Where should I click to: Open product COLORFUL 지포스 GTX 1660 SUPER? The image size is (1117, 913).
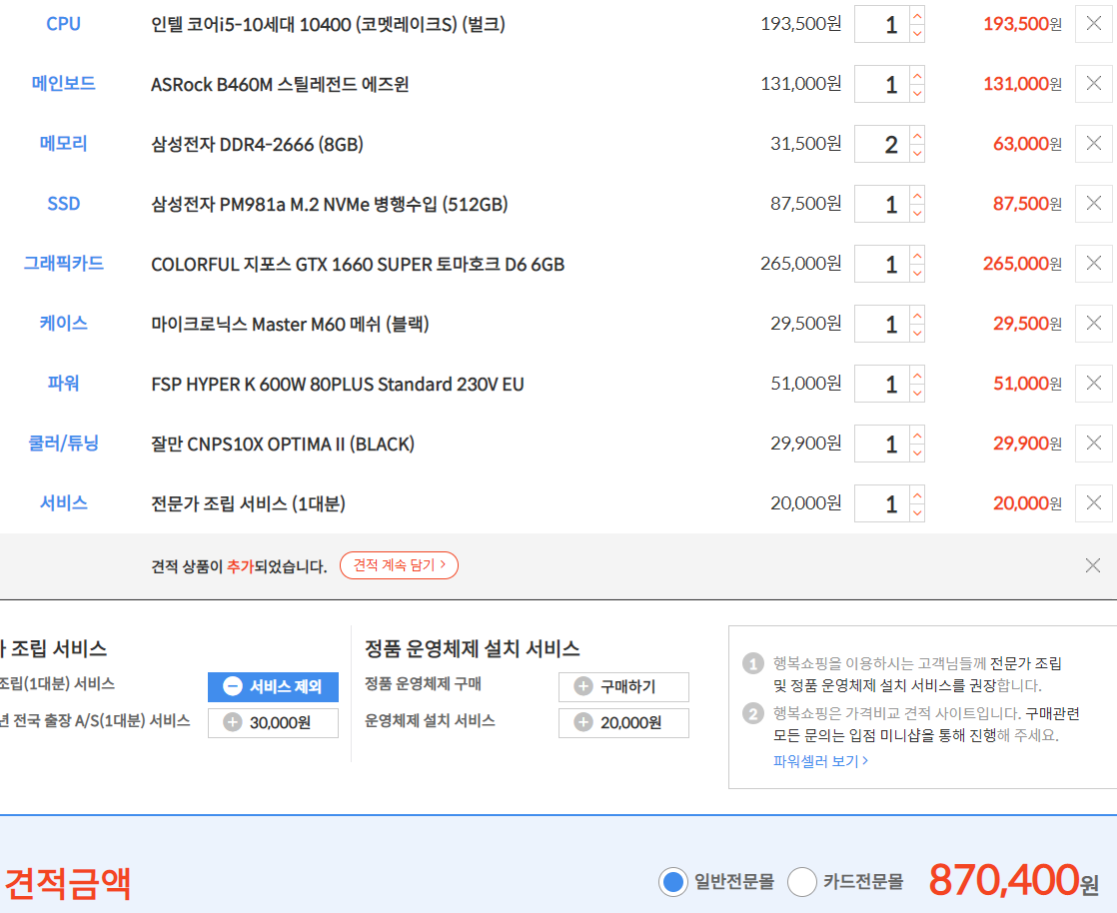[x=358, y=265]
